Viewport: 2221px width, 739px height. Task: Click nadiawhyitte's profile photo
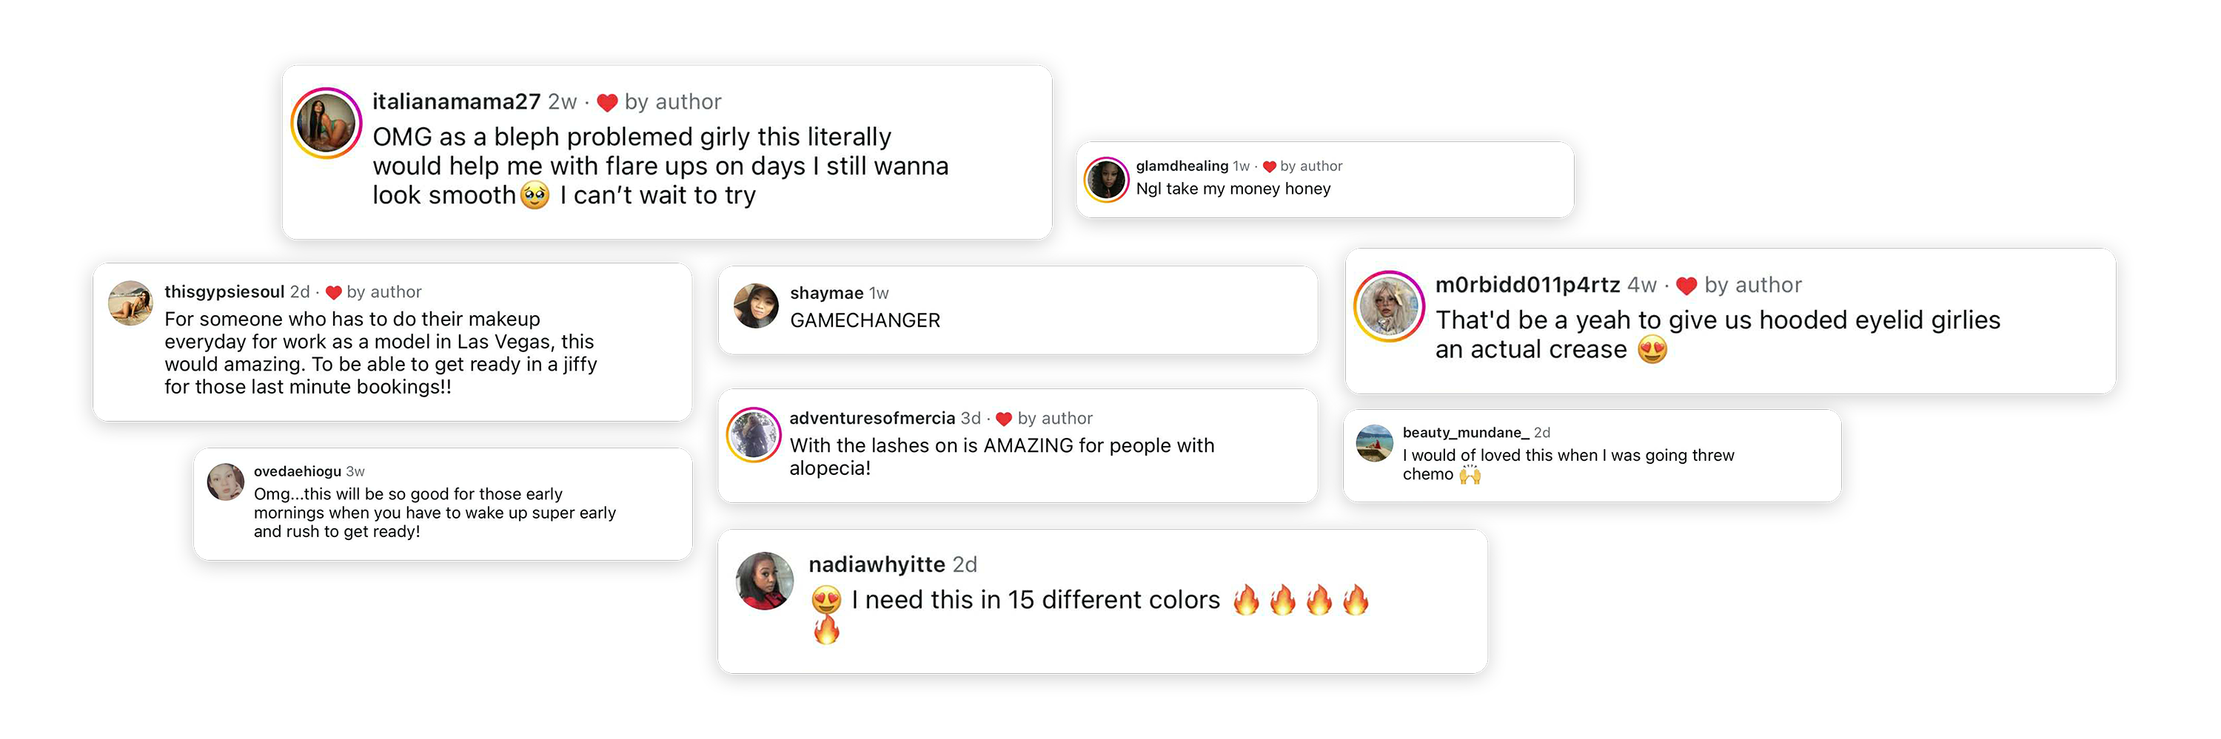click(x=765, y=581)
